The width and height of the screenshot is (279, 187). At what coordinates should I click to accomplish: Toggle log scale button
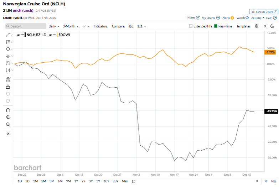[273, 181]
